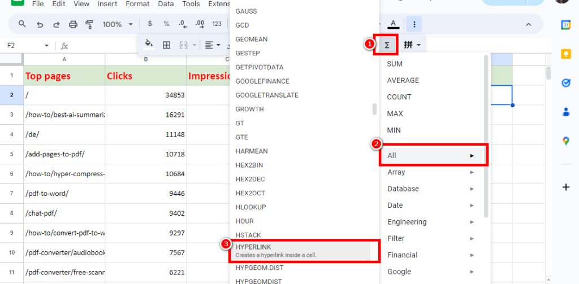Format as currency with dollar icon
579x284 pixels.
pyautogui.click(x=149, y=24)
